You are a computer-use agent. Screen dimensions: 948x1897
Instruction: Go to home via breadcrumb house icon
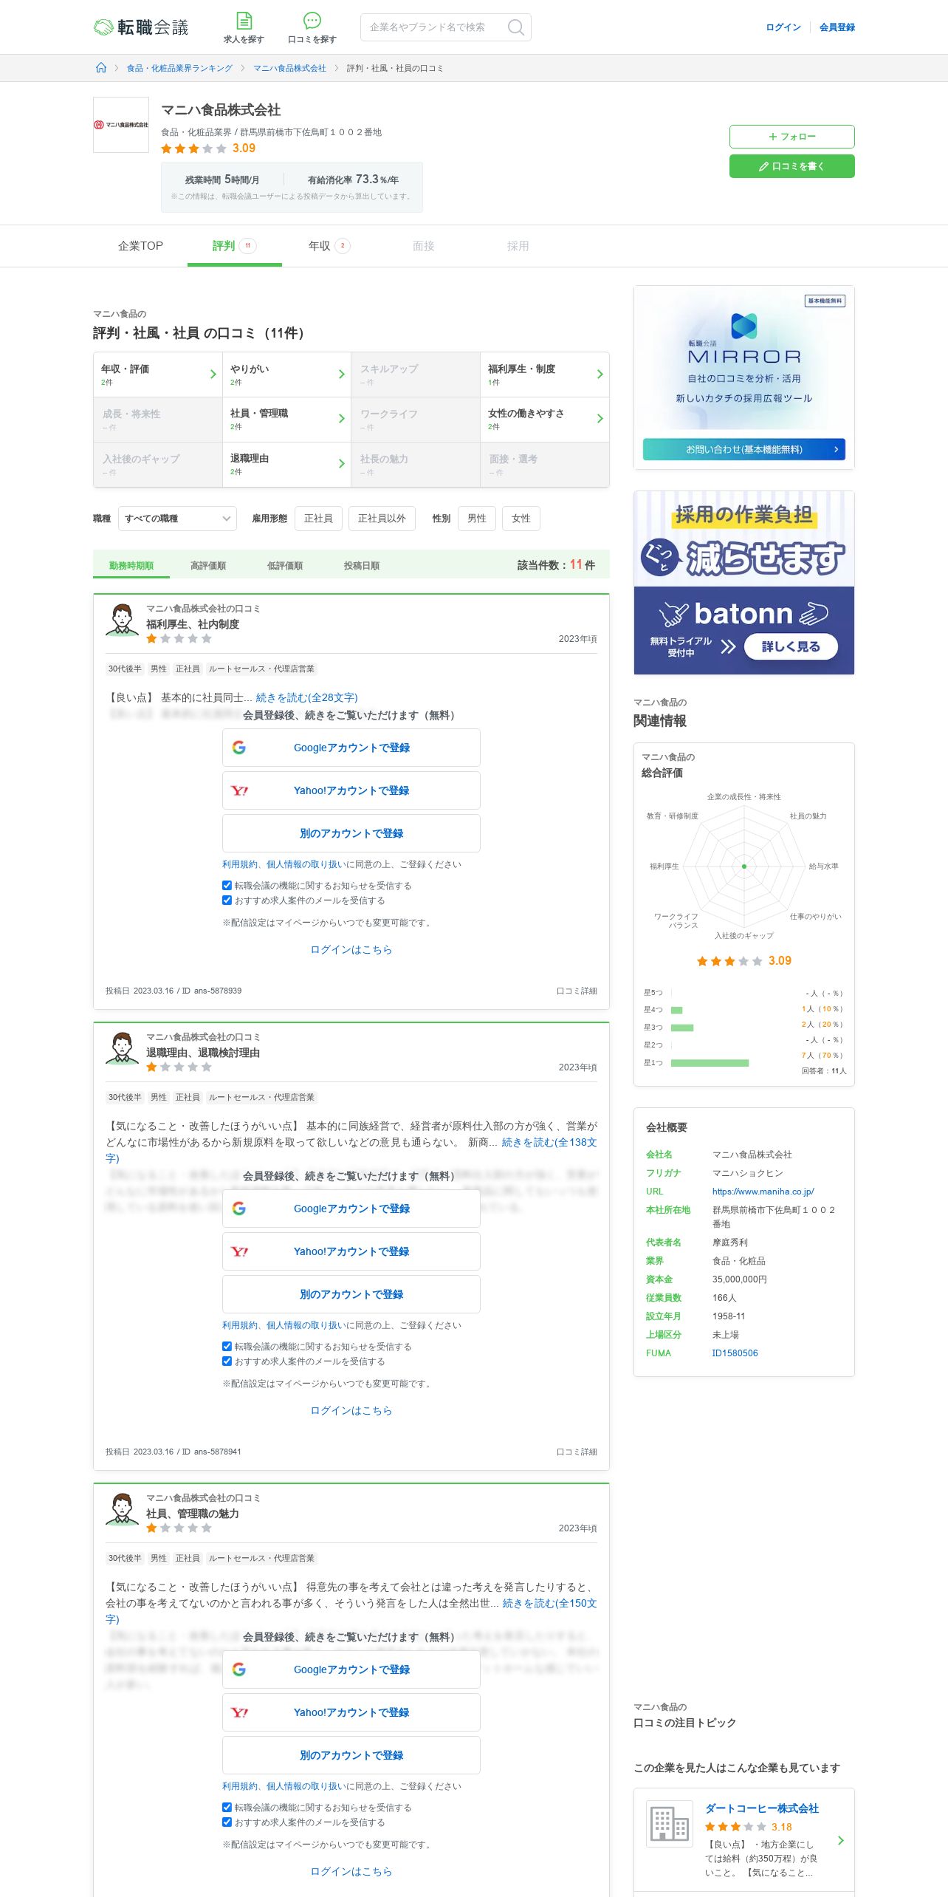tap(101, 68)
